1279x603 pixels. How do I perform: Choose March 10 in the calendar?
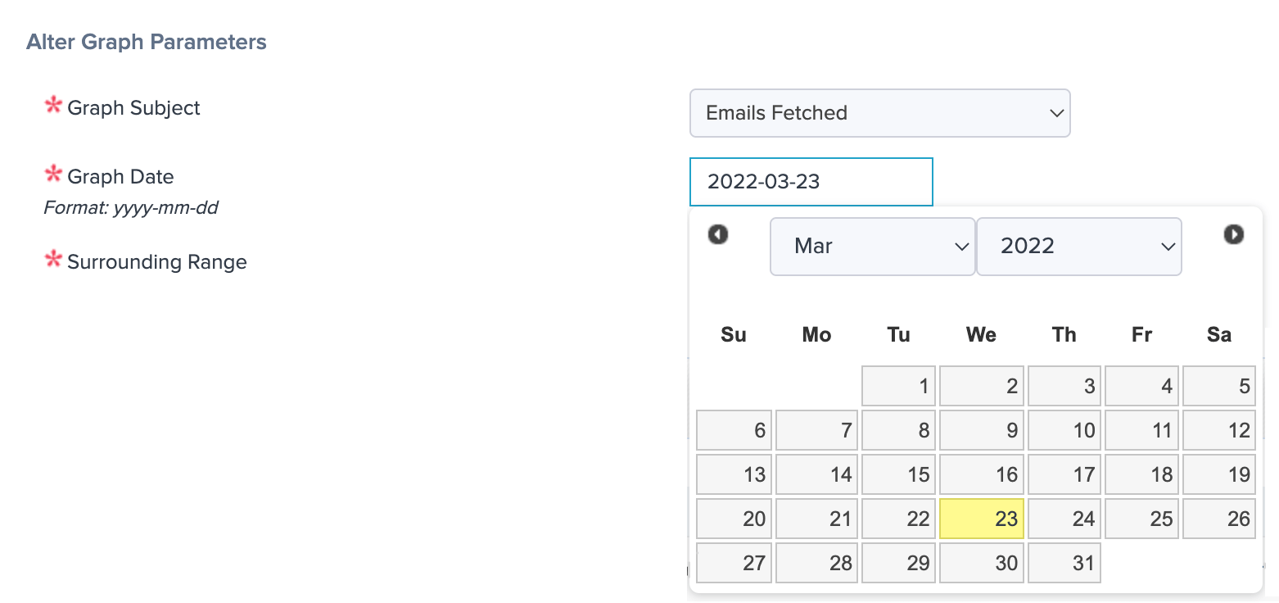(1064, 430)
